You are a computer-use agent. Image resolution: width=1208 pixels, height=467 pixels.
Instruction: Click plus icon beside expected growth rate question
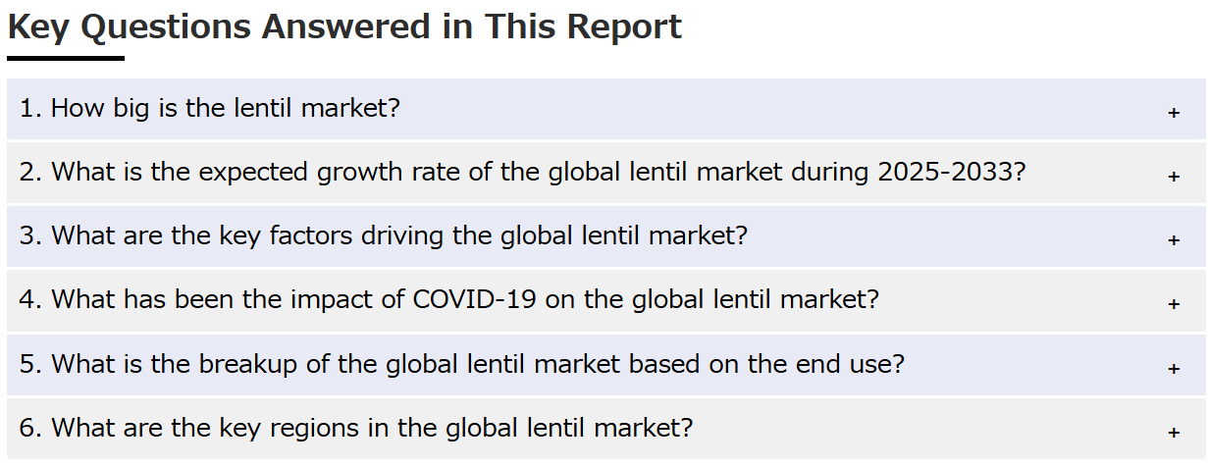(x=1174, y=177)
